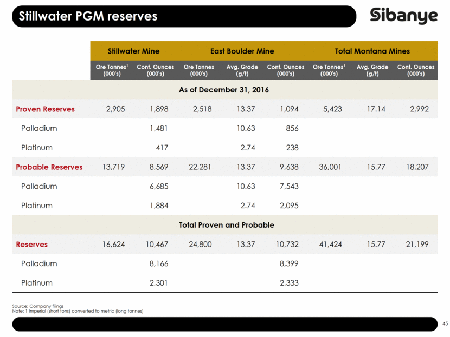
Task: Select the Stillwater PGM reserves title
Action: 88,16
